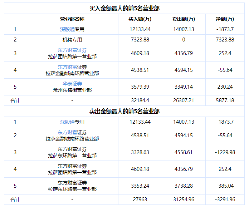
Task: Select the value 3353.24
Action: 140,186
